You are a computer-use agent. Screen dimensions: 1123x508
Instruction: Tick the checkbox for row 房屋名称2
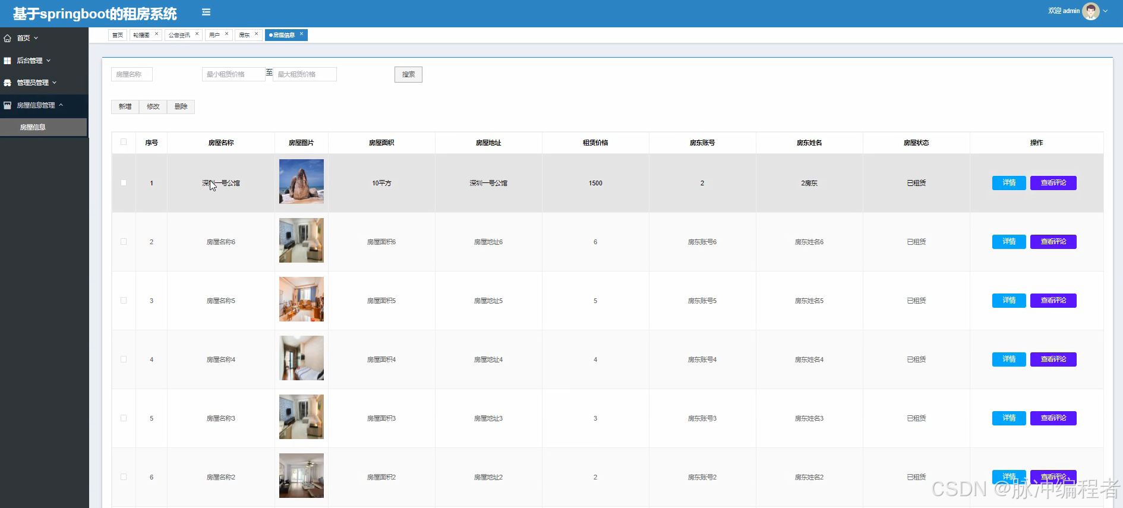tap(124, 477)
